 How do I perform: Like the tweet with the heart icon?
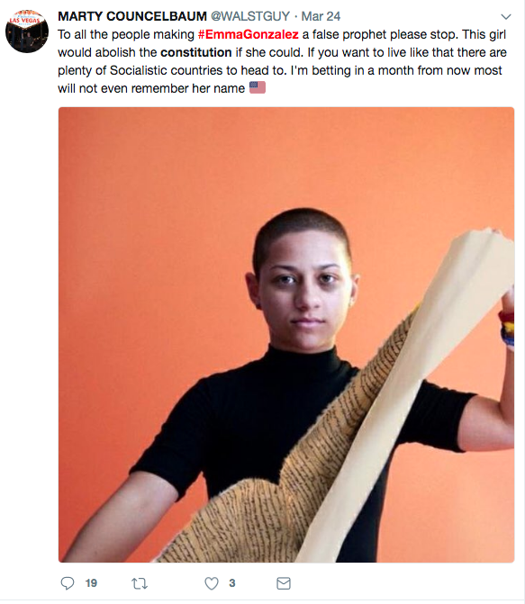coord(212,583)
